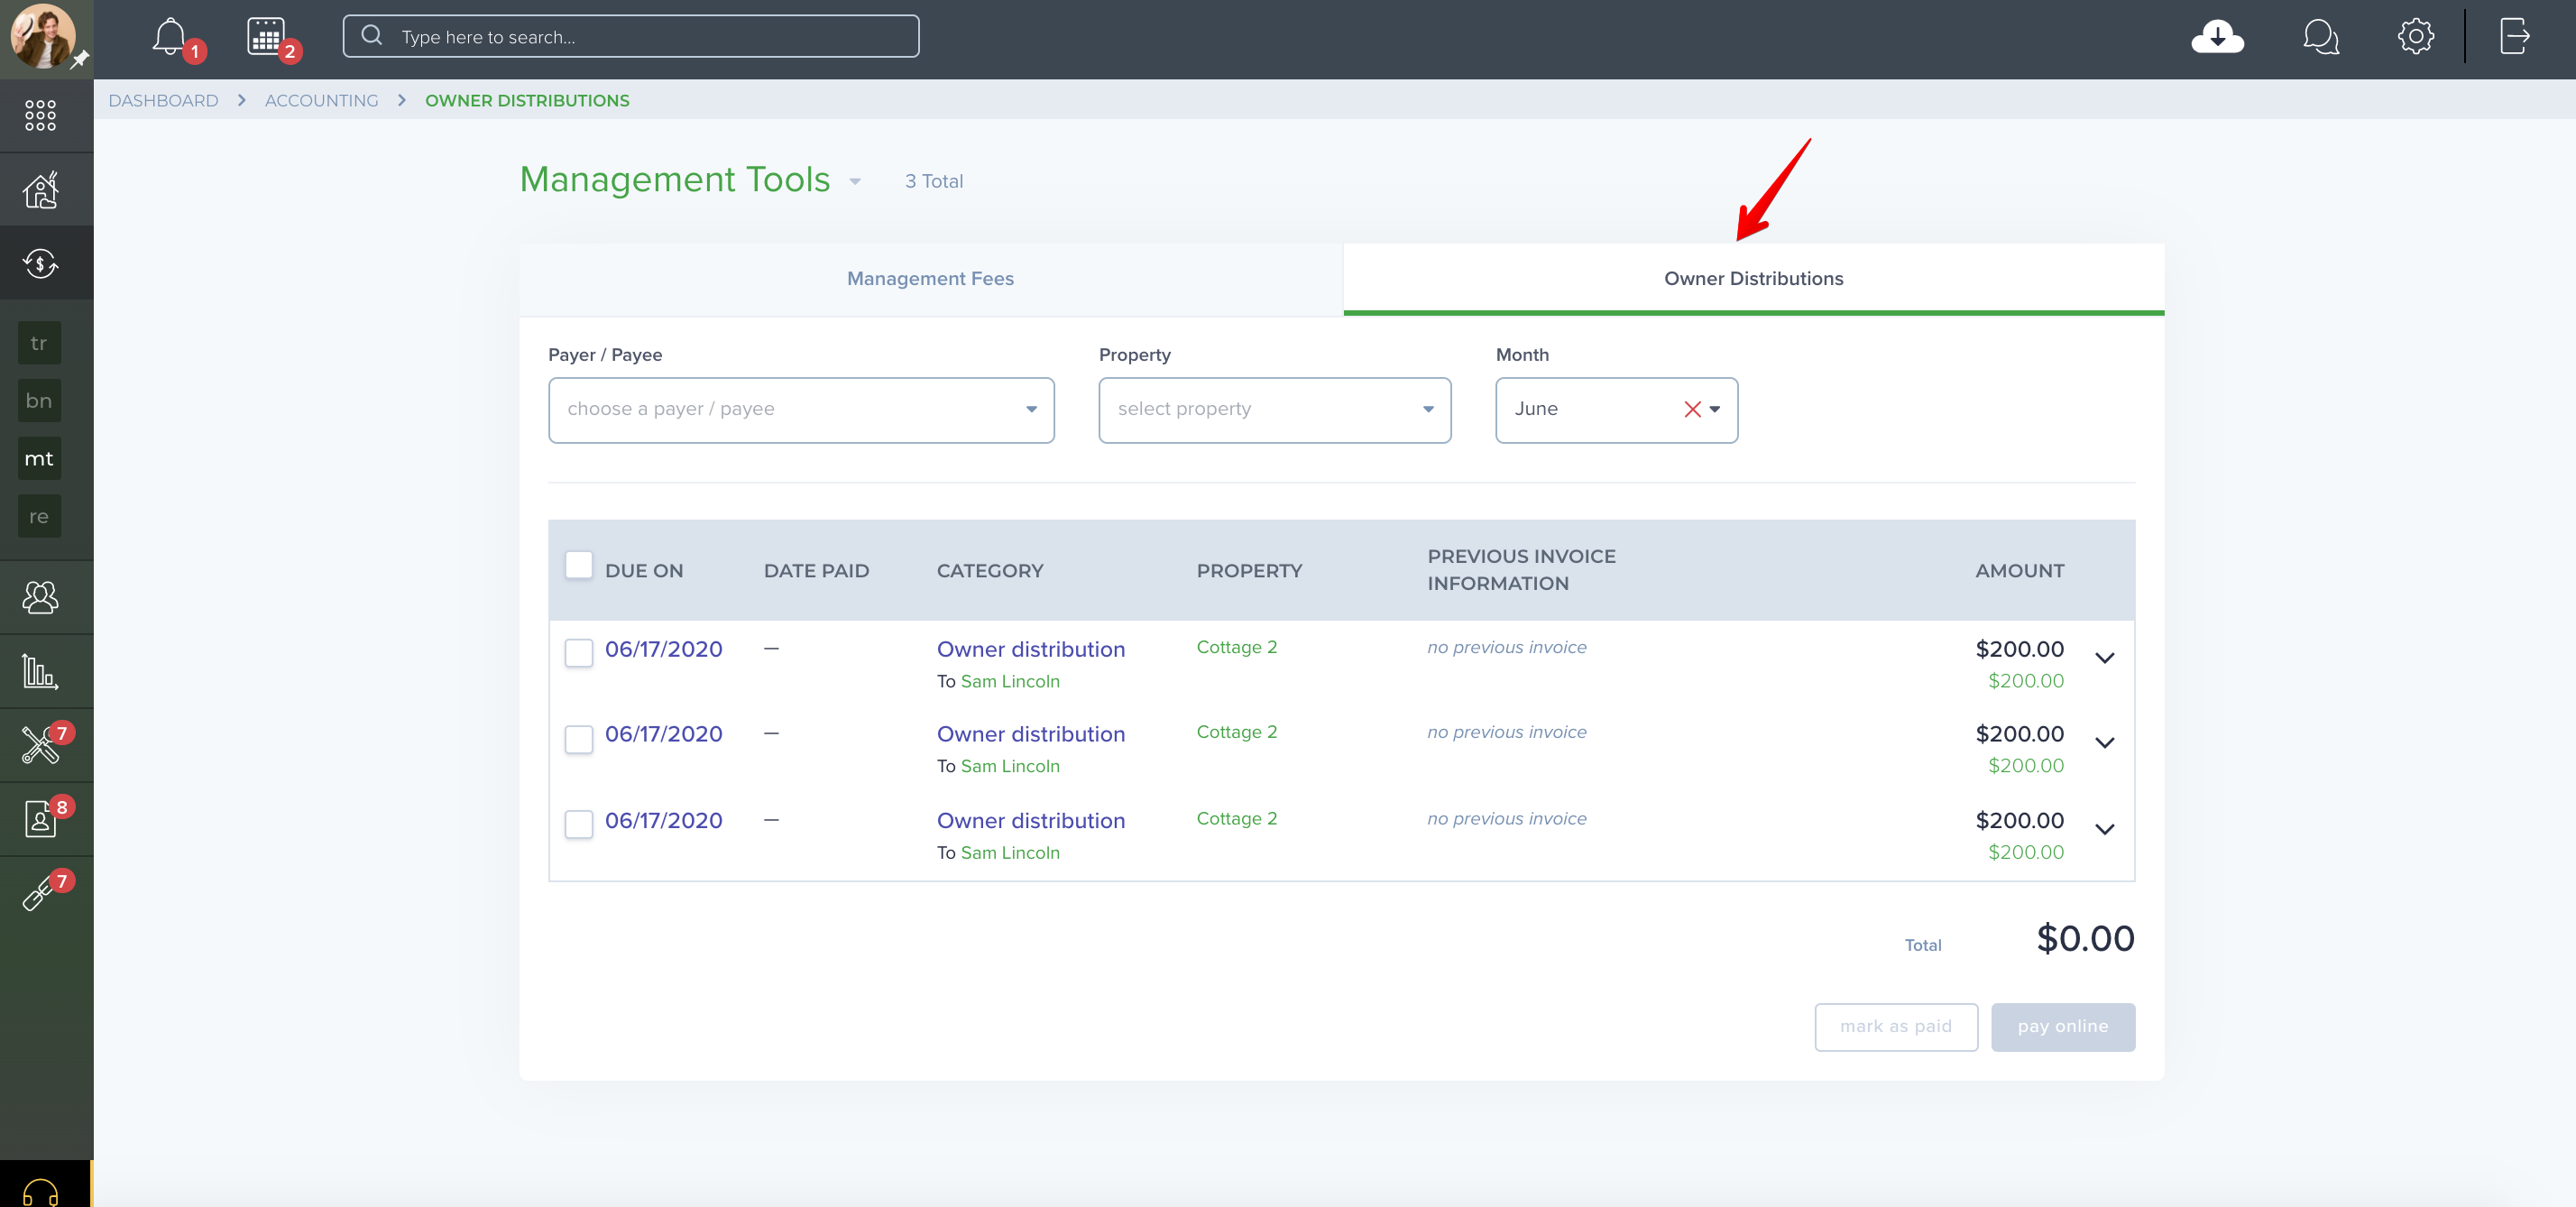This screenshot has width=2576, height=1207.
Task: Open Sam Lincoln in third row
Action: [1010, 853]
